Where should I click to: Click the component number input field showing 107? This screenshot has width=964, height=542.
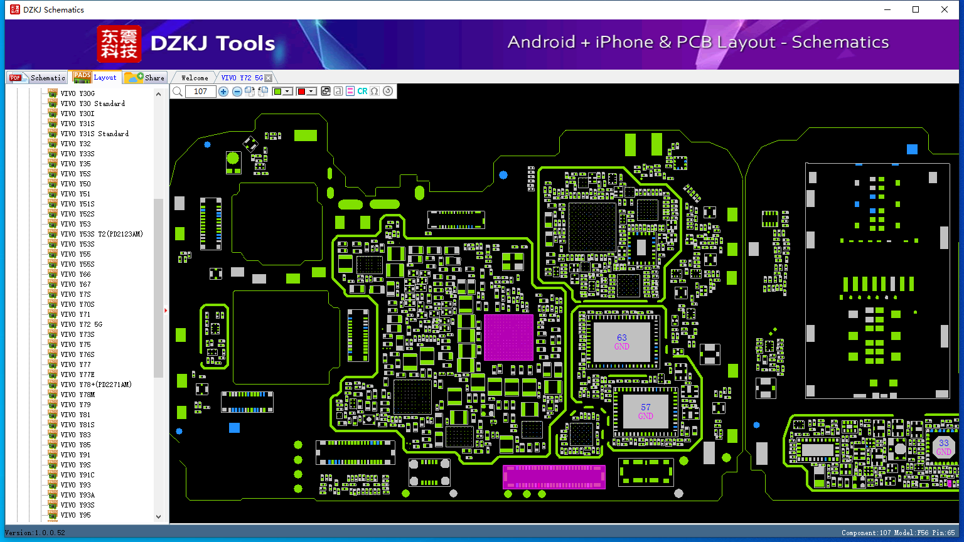pos(201,92)
